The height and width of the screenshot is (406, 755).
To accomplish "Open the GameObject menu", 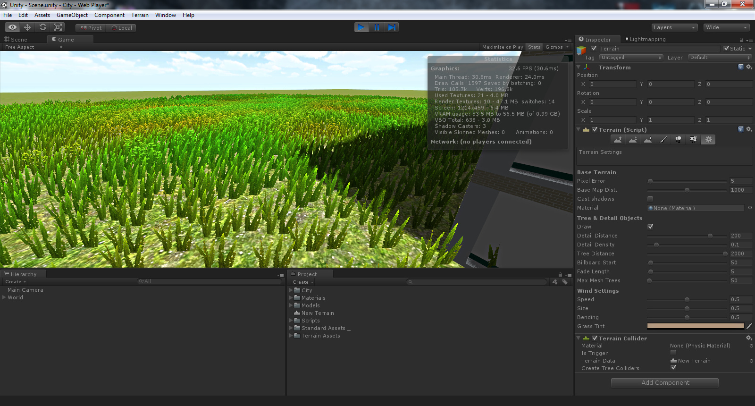I will pos(72,15).
